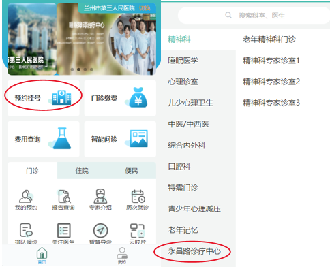Choose 老年精神科门诊 clinic
Viewport: 330px width, 273px height.
[x=269, y=39]
